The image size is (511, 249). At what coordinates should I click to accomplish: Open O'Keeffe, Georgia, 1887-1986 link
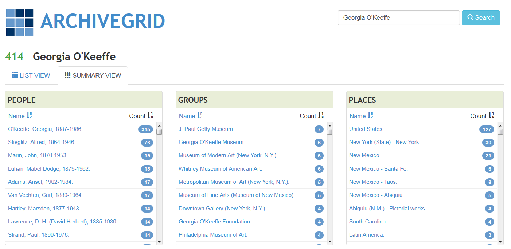pos(45,129)
